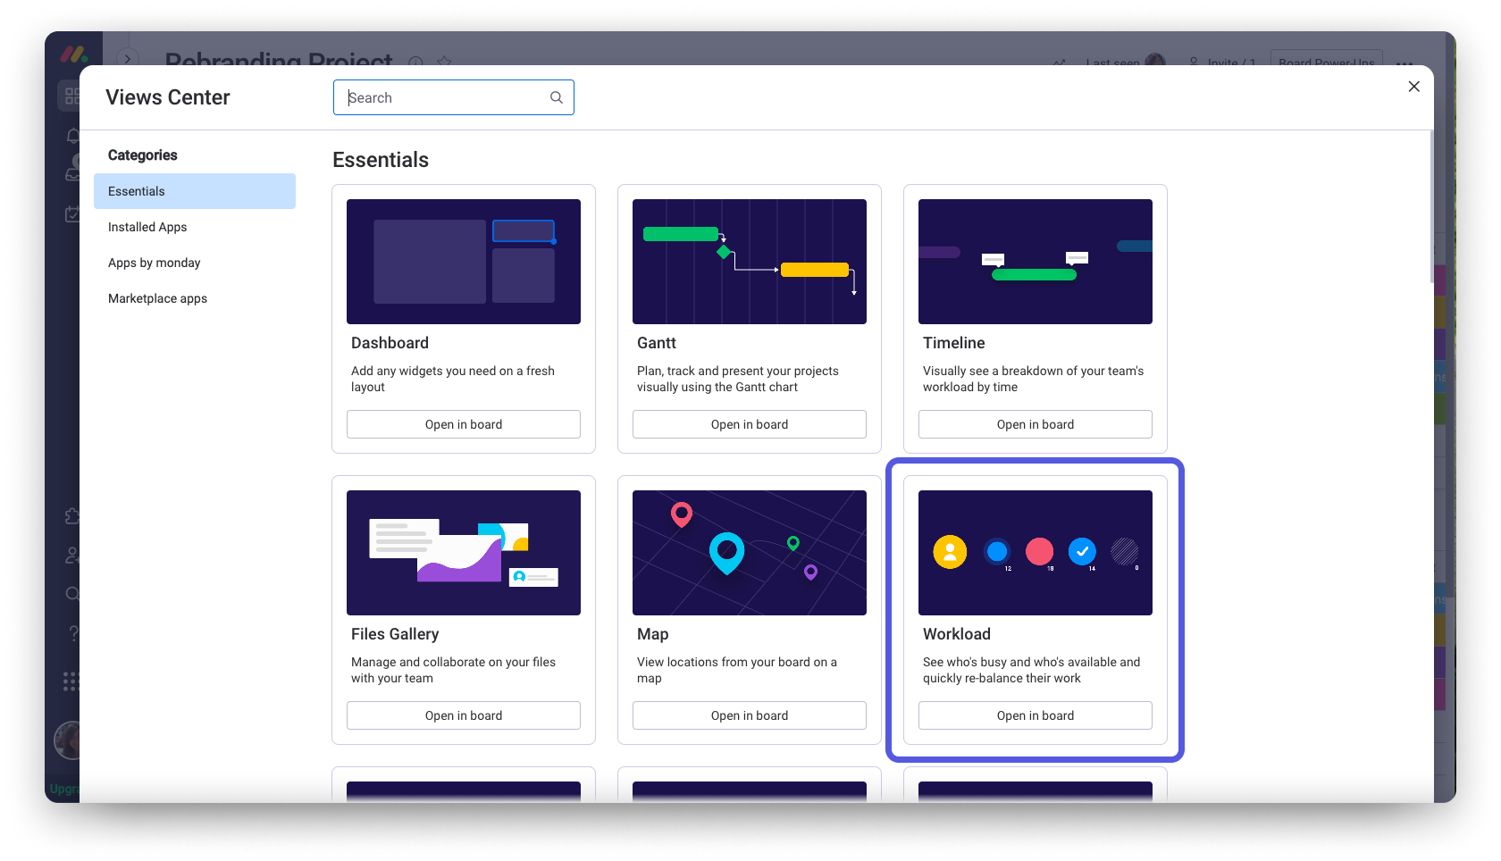Go to the Marketplace apps category
The image size is (1501, 861).
195,298
